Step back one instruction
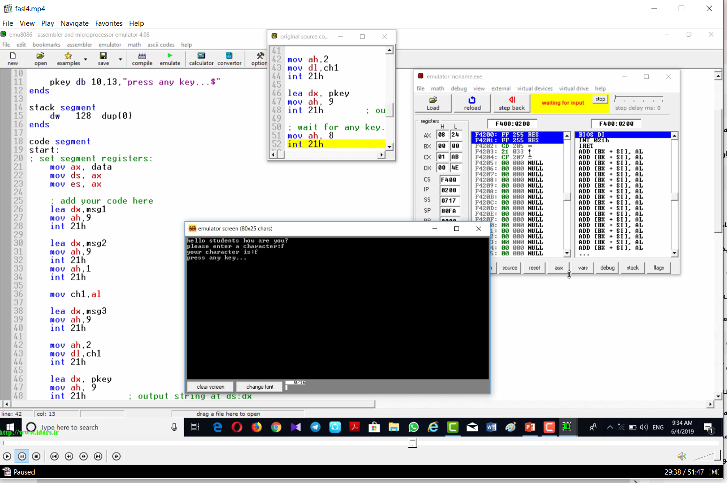Image resolution: width=727 pixels, height=483 pixels. [512, 103]
